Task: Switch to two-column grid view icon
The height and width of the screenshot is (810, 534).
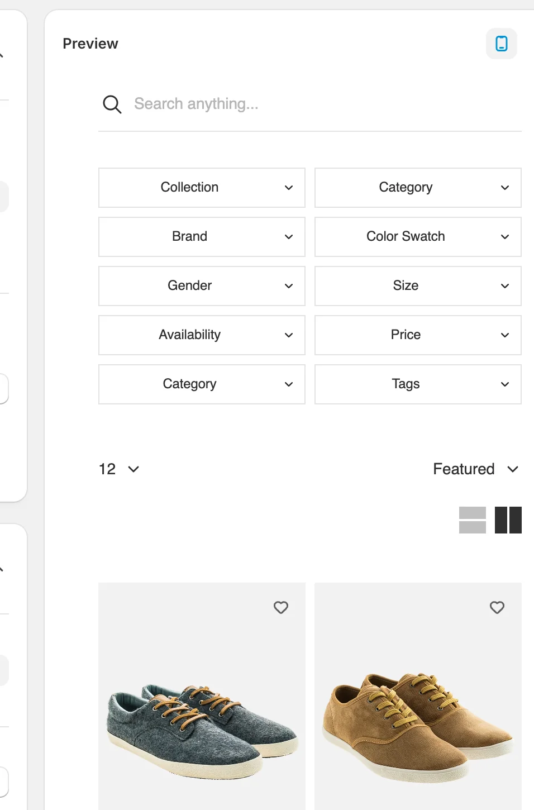Action: (x=508, y=520)
